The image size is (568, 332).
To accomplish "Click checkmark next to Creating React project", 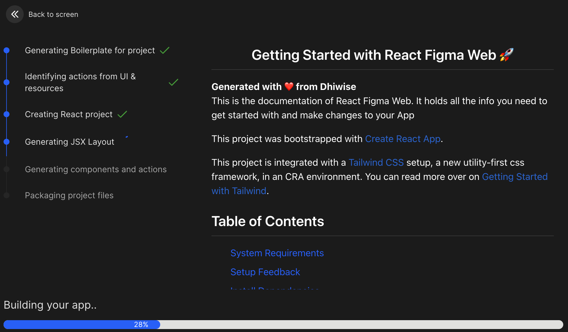I will click(122, 114).
